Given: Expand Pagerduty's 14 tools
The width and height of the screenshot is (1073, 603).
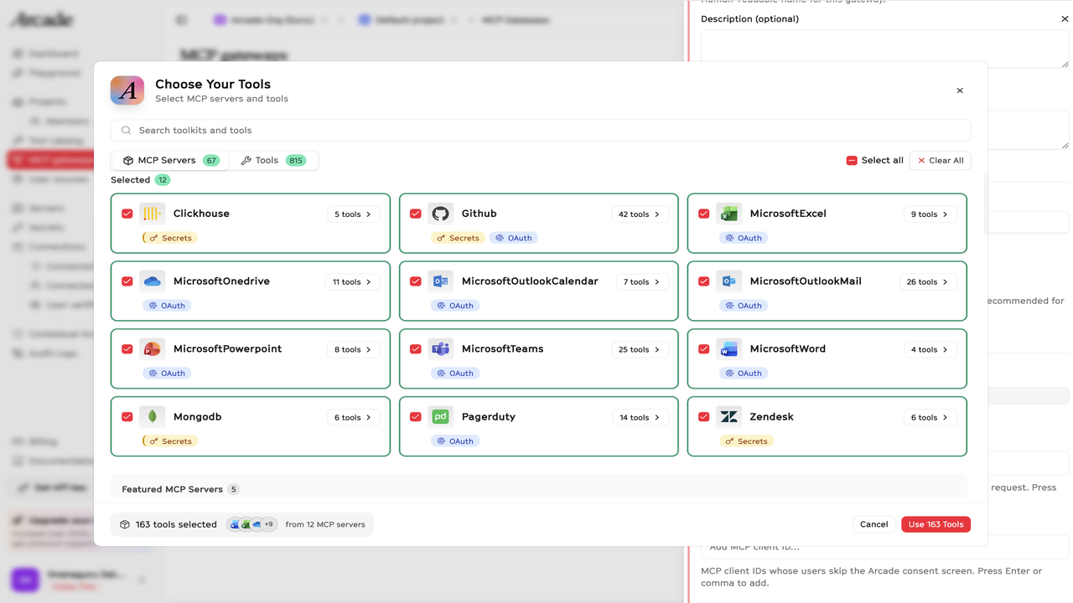Looking at the screenshot, I should click(x=640, y=418).
